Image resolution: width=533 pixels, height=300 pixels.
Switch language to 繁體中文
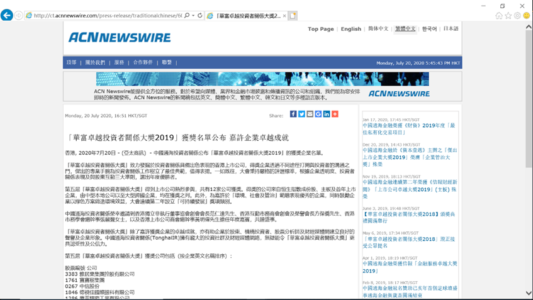tap(405, 29)
